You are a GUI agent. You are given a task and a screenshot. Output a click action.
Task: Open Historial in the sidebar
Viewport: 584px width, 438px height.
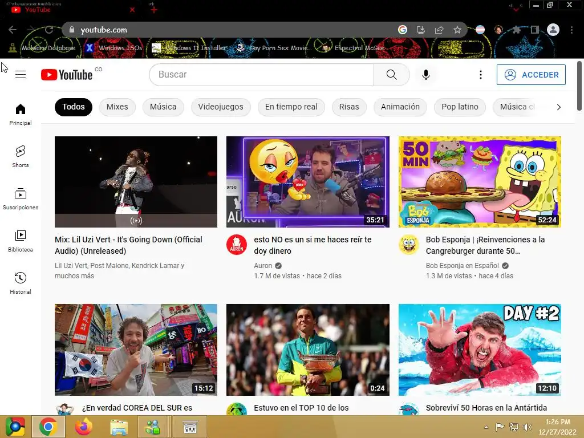[x=21, y=283]
